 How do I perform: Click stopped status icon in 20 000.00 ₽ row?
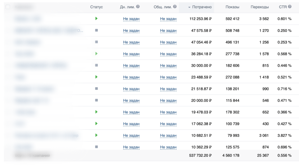pos(97,100)
